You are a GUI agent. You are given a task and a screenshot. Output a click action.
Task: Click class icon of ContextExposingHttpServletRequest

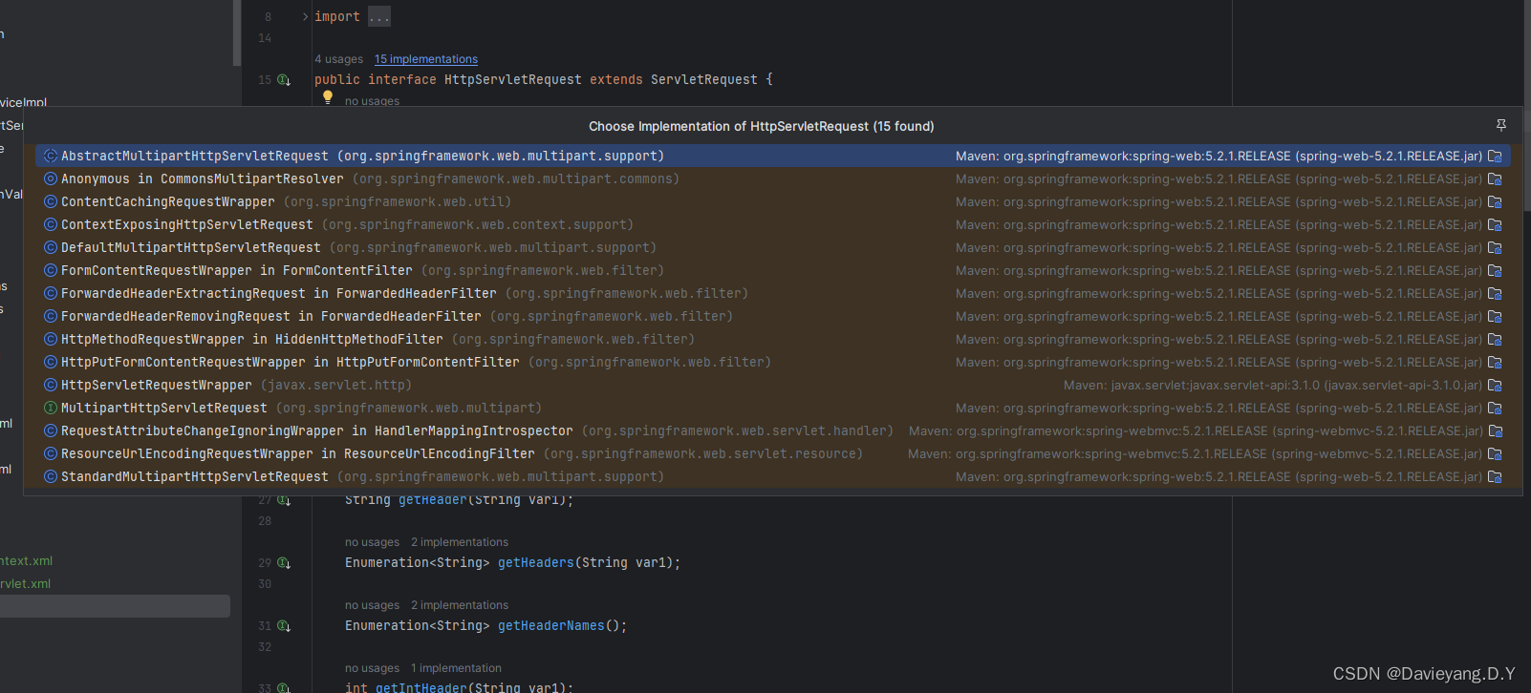click(51, 225)
